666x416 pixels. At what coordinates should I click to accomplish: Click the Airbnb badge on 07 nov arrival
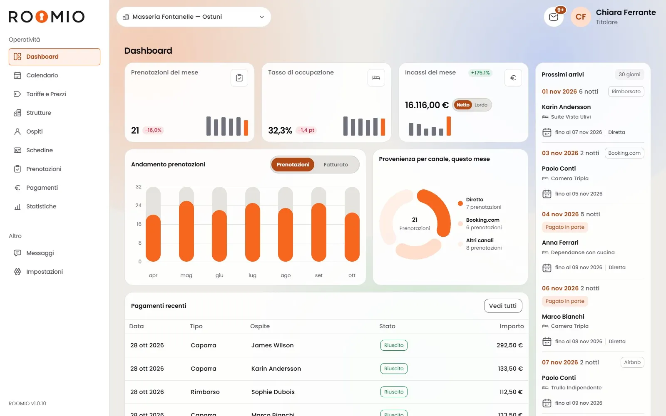[632, 362]
